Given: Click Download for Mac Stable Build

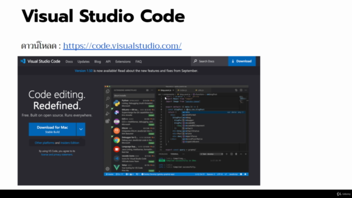Looking at the screenshot, I should point(52,129).
